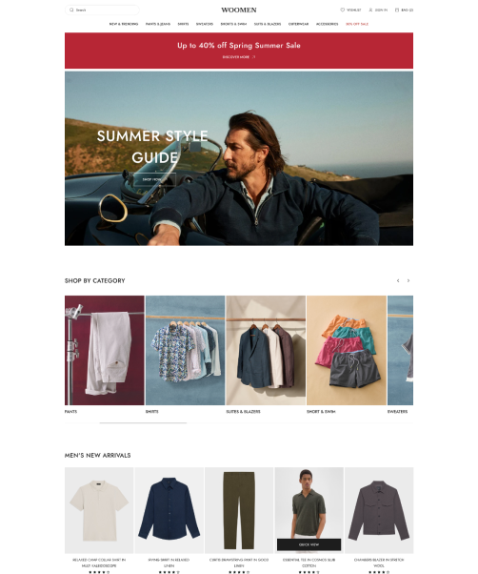Open the Suits & Blazers category image
This screenshot has width=478, height=574.
[x=266, y=350]
